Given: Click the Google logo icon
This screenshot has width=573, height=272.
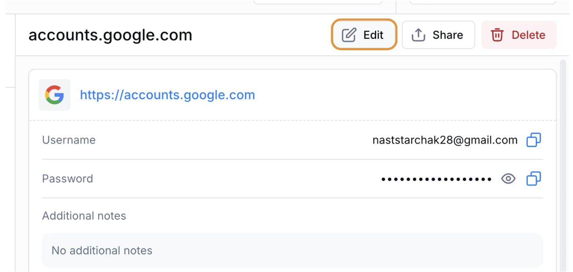Looking at the screenshot, I should 55,95.
